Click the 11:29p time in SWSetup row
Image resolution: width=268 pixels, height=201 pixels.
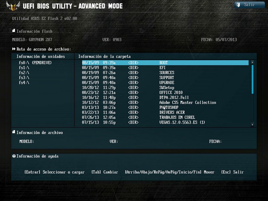[x=109, y=87]
